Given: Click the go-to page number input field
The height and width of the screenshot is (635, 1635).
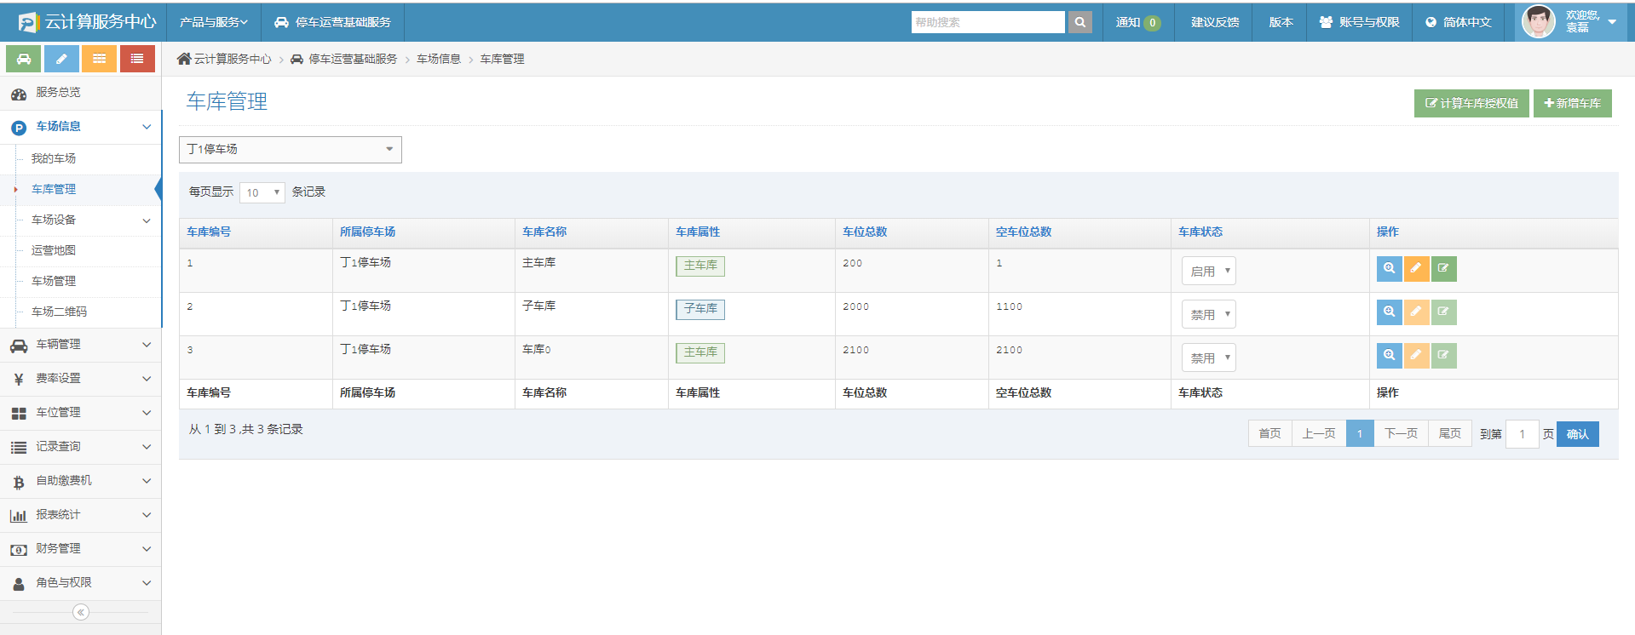Looking at the screenshot, I should point(1522,434).
